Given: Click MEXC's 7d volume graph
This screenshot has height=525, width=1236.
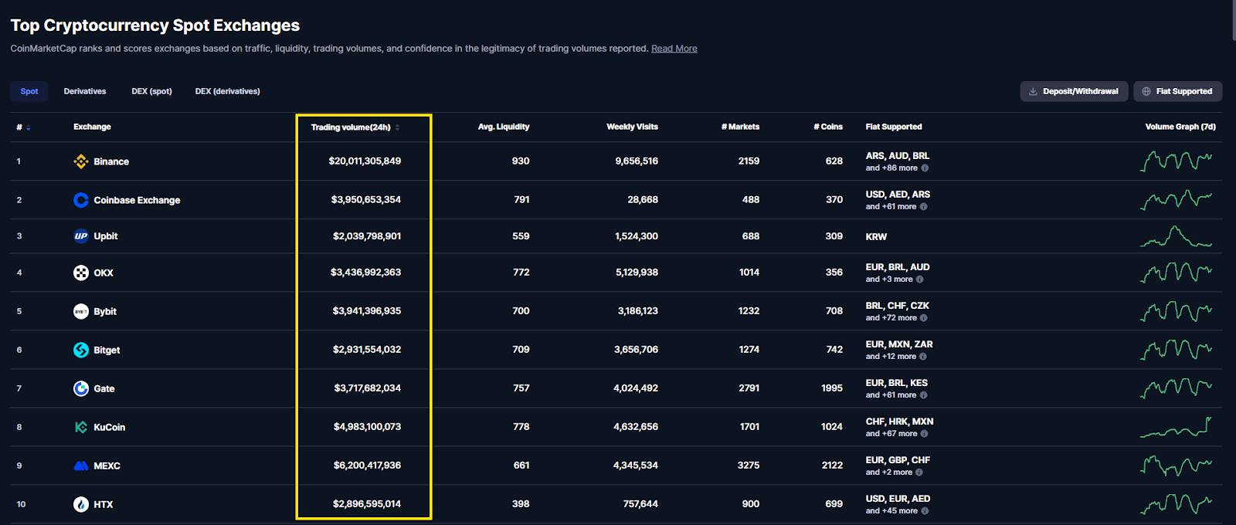Looking at the screenshot, I should tap(1176, 466).
